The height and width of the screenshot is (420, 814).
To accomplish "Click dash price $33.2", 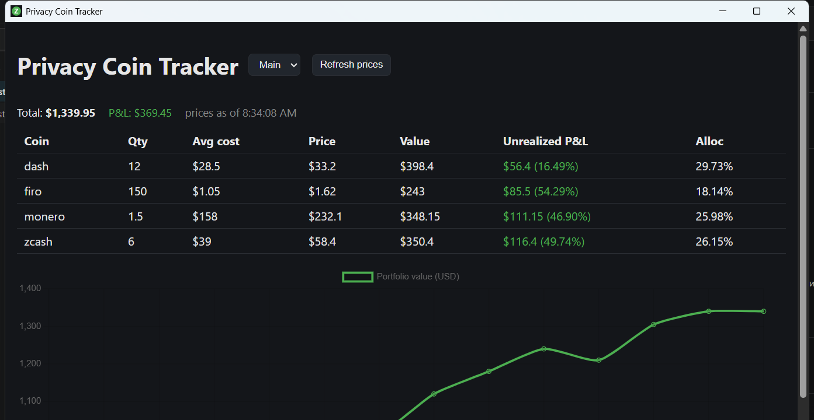I will pos(322,166).
